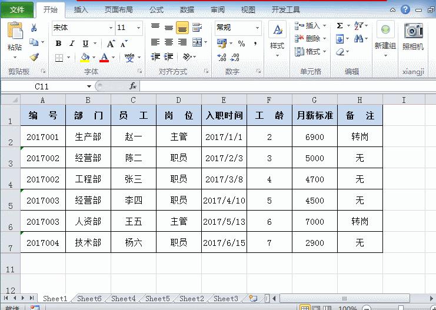Switch to 开发工具 ribbon tab
The height and width of the screenshot is (310, 436).
click(286, 10)
